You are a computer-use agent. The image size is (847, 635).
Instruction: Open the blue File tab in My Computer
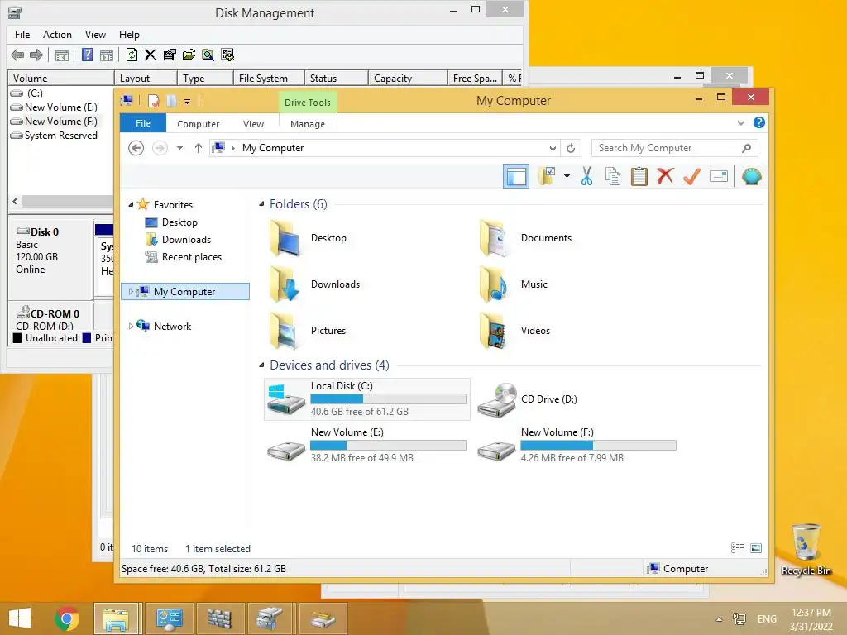pos(143,123)
